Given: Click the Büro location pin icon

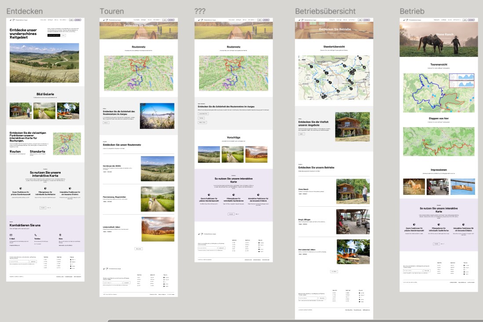Looking at the screenshot, I should coord(59,235).
